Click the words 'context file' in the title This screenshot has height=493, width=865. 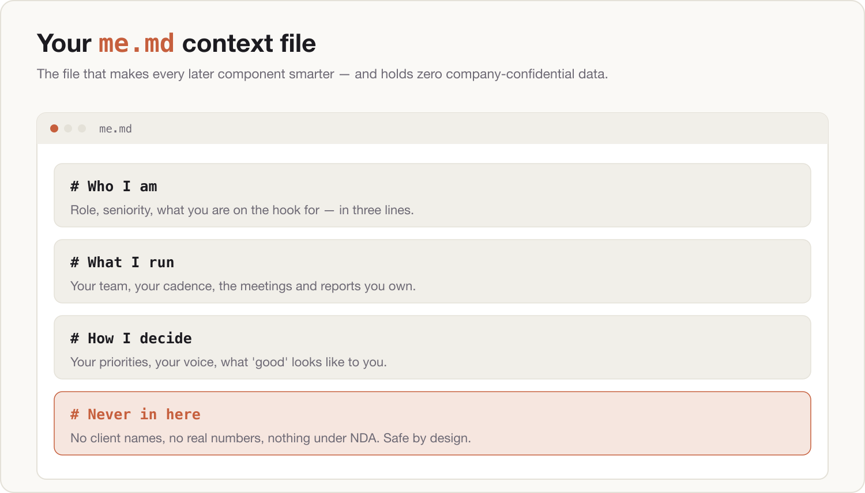(x=249, y=43)
